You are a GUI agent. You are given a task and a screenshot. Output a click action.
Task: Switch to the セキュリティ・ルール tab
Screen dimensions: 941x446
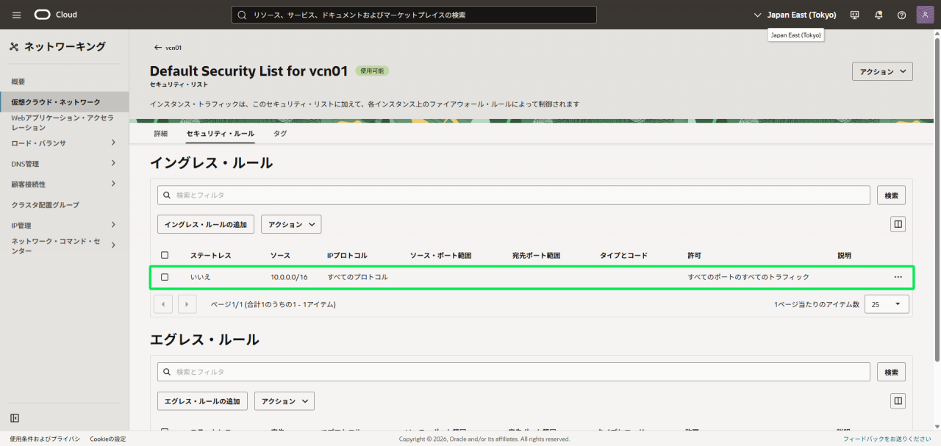[x=221, y=134]
